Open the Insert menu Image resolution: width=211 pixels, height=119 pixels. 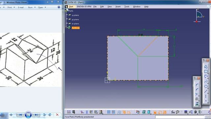tap(118, 7)
